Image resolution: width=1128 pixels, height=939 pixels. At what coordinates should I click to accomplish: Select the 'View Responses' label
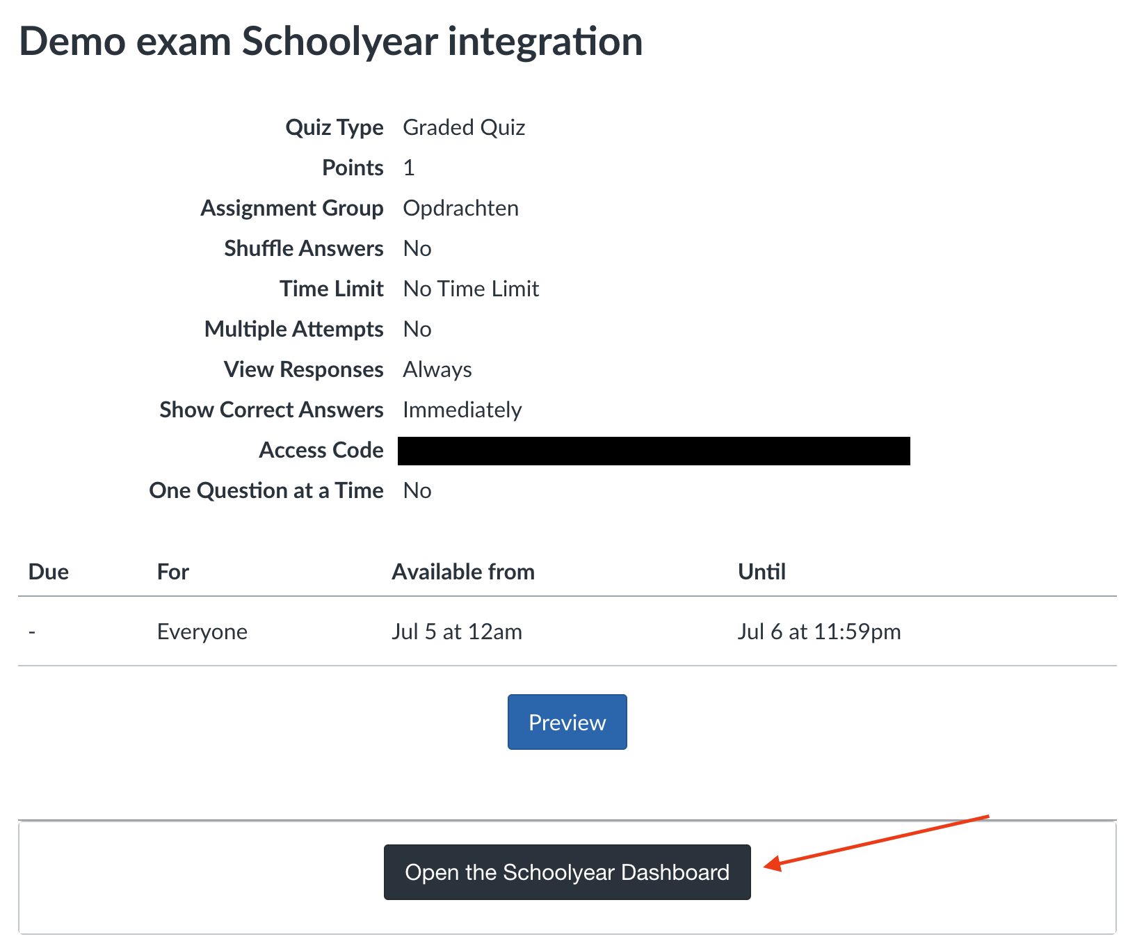tap(303, 369)
